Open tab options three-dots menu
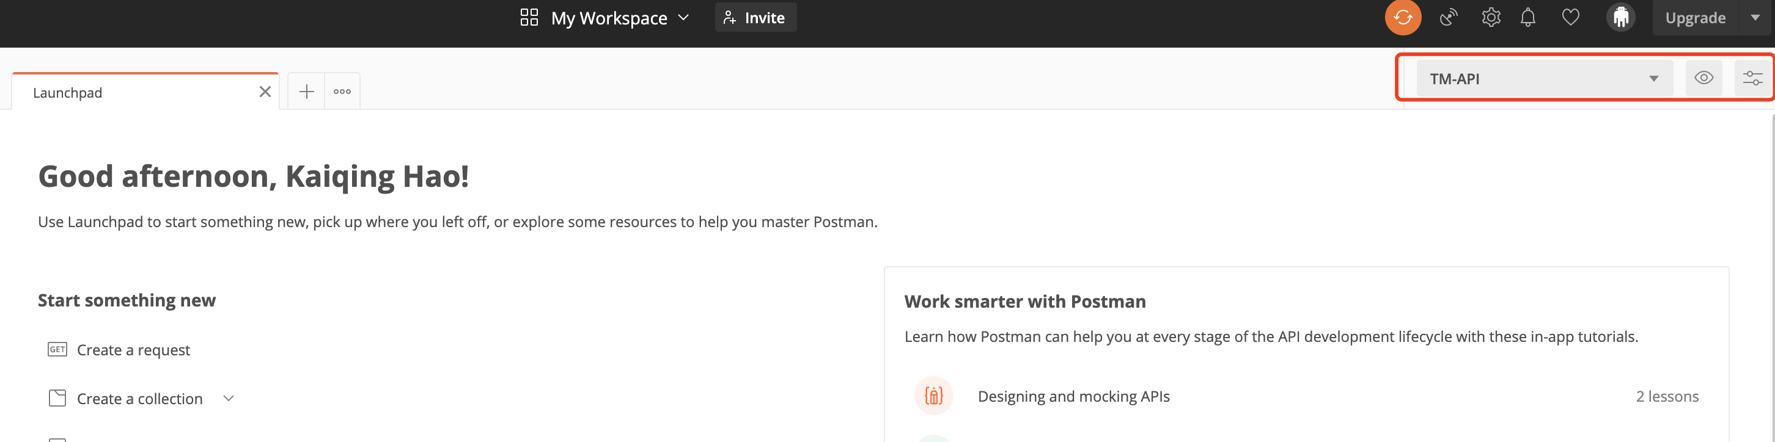The image size is (1775, 442). 342,91
